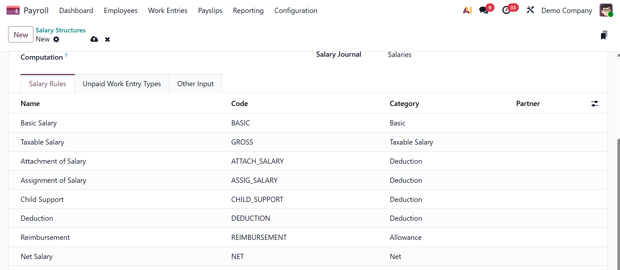Image resolution: width=620 pixels, height=270 pixels.
Task: Click the bookmark icon on the right
Action: (603, 35)
